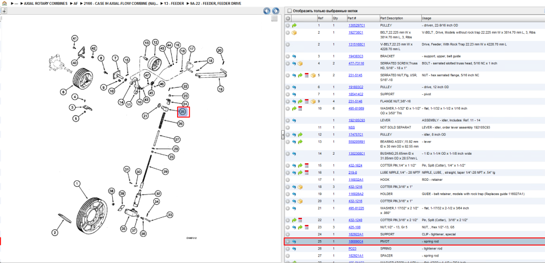Image resolution: width=545 pixels, height=263 pixels.
Task: Open part number link 1305297C1
Action: (x=356, y=26)
